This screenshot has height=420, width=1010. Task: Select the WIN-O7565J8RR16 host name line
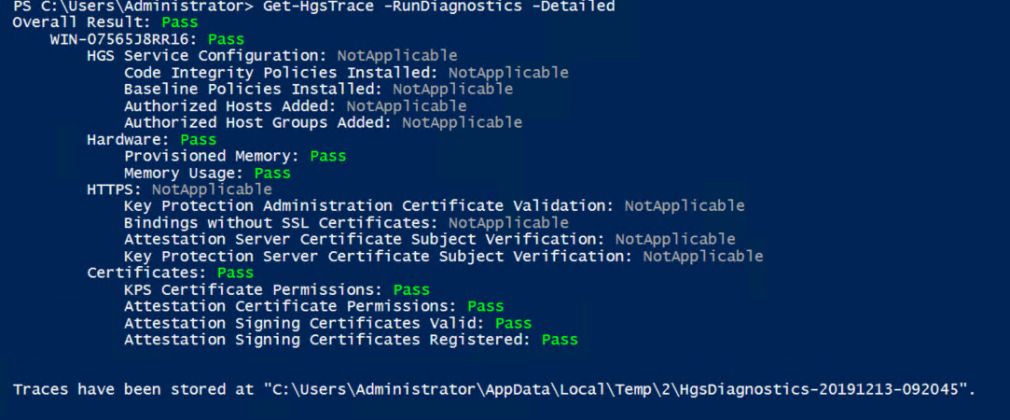tap(147, 39)
